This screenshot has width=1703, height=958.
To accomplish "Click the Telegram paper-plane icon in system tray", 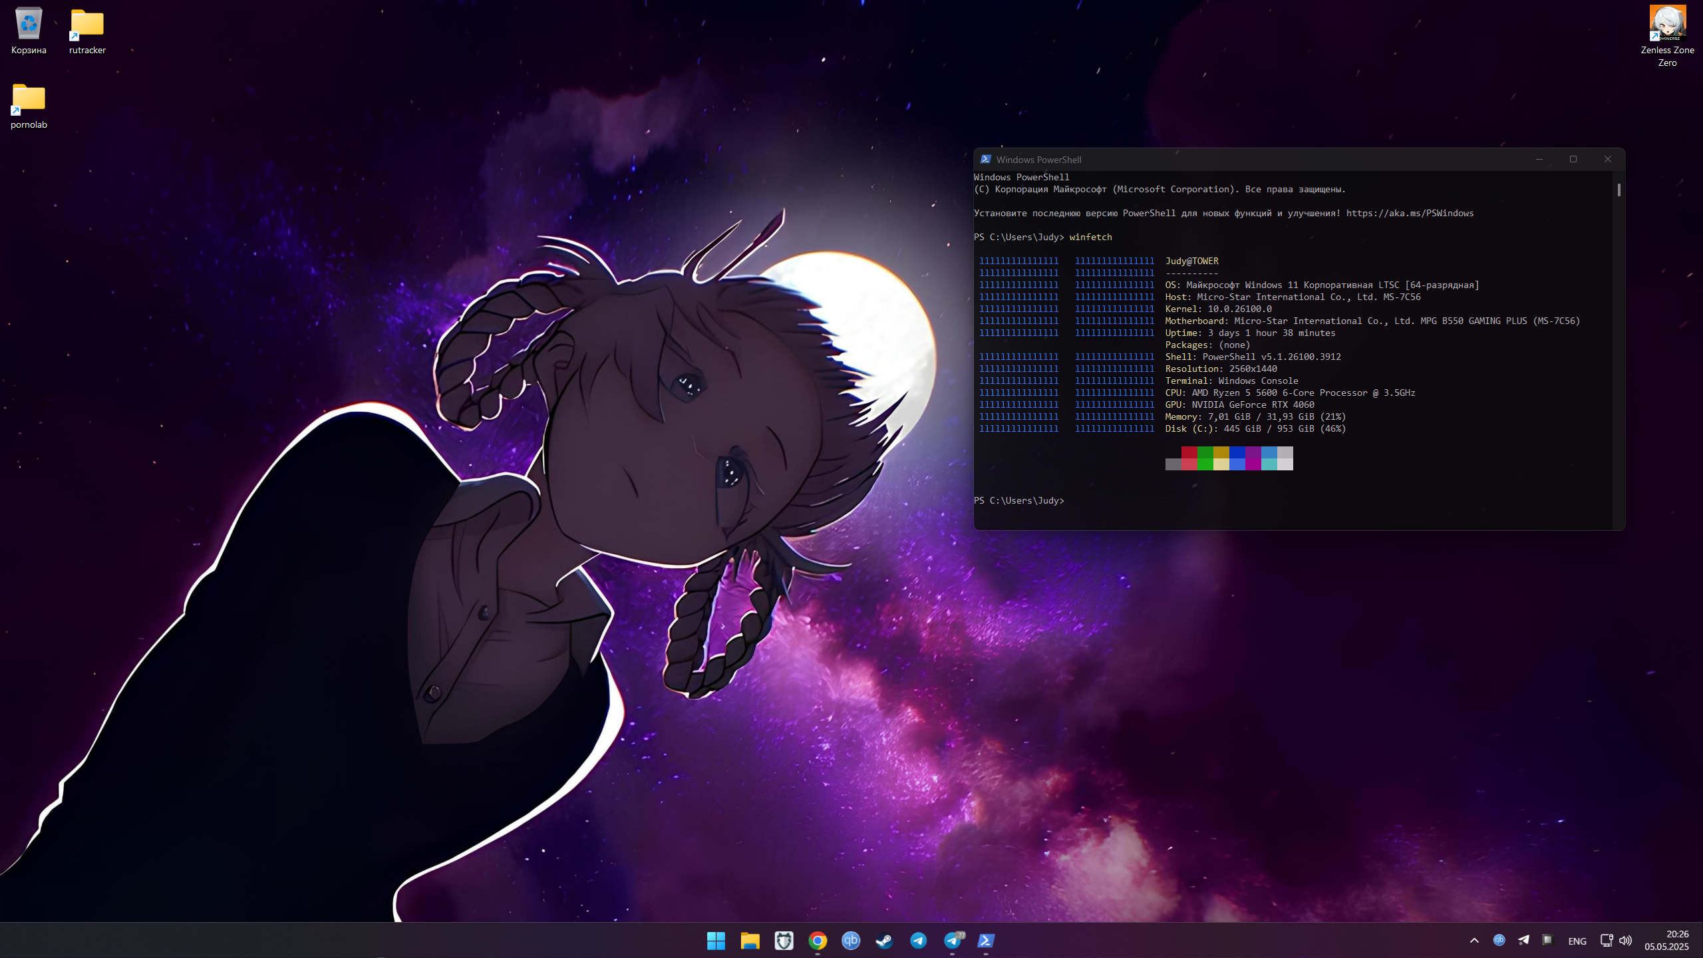I will tap(1523, 940).
